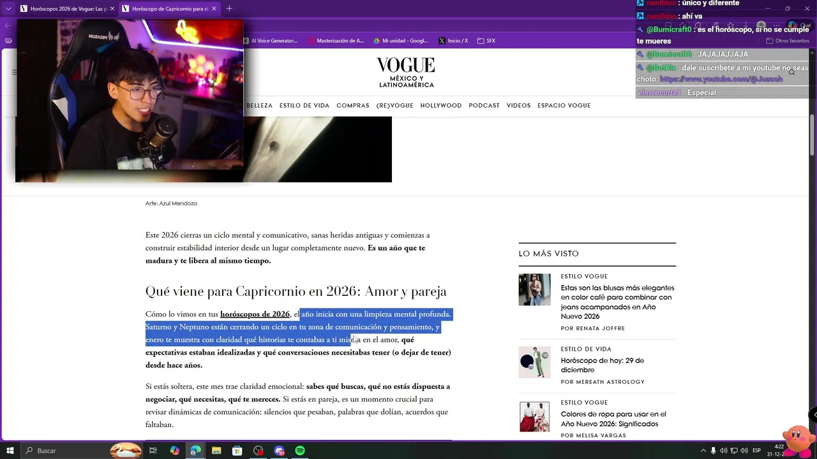The image size is (817, 459).
Task: Open Horóscopo de hoy article thumbnail
Action: tap(534, 362)
